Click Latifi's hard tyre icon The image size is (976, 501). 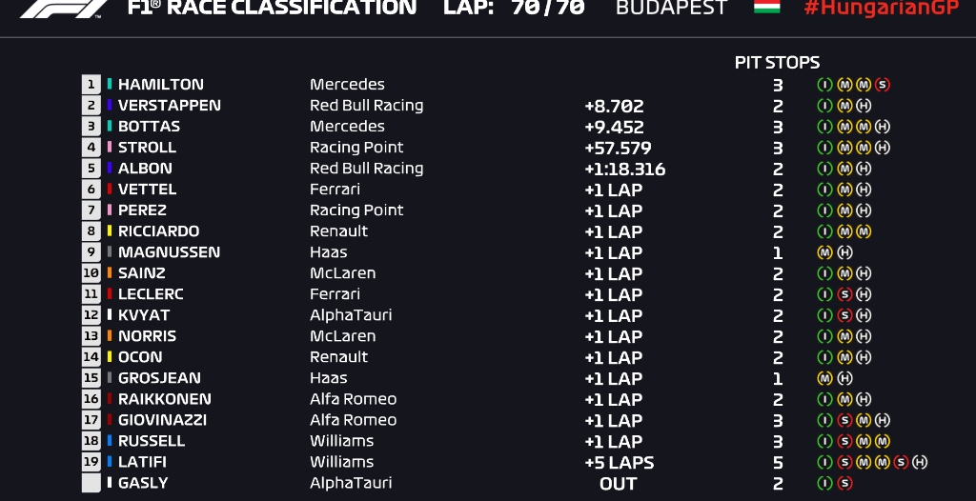click(x=920, y=462)
